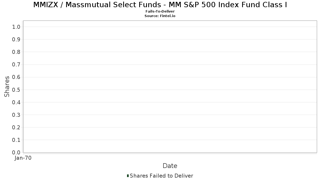Screen dimensions: 320x180
Task: Select the 0.8 y-axis tick label
Action: [x=16, y=52]
